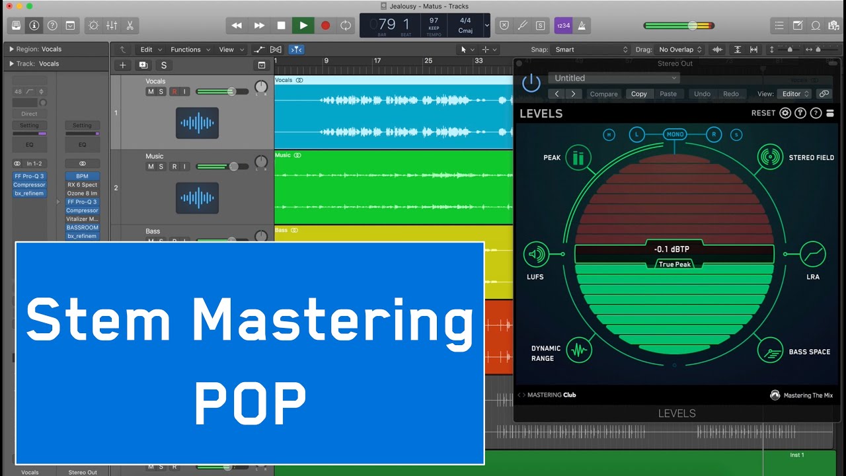Record-enable the Vocals track
Image resolution: width=846 pixels, height=476 pixels.
174,92
